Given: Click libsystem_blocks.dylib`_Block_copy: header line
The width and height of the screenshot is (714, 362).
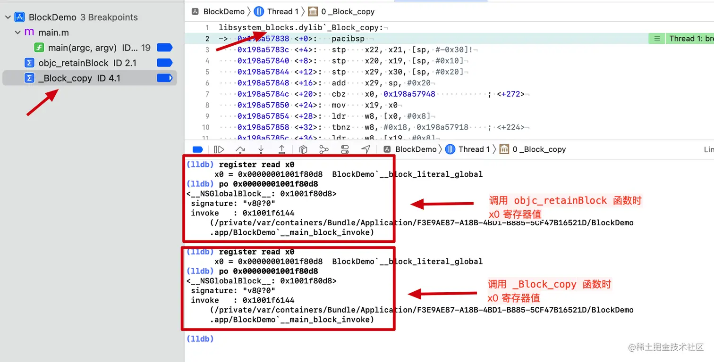Looking at the screenshot, I should pyautogui.click(x=301, y=27).
